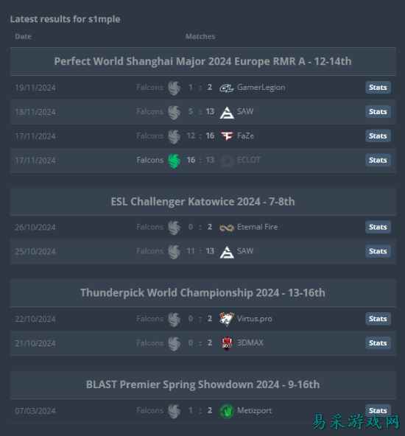Click the FaZe team logo
The image size is (405, 436).
tap(227, 136)
